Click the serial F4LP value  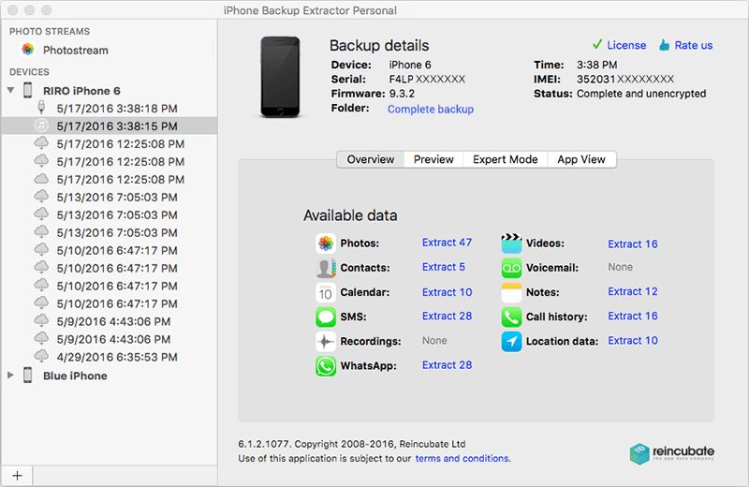pos(427,79)
